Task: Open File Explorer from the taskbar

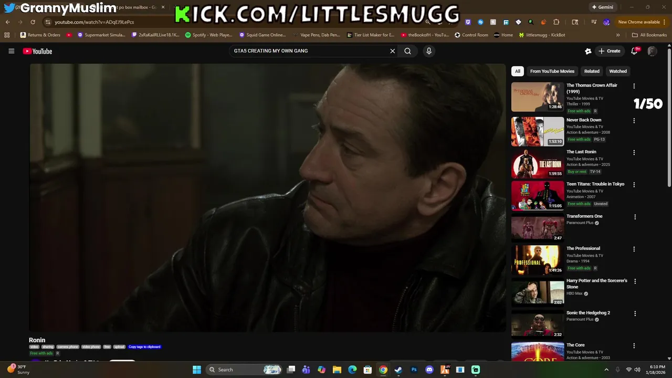Action: [337, 370]
